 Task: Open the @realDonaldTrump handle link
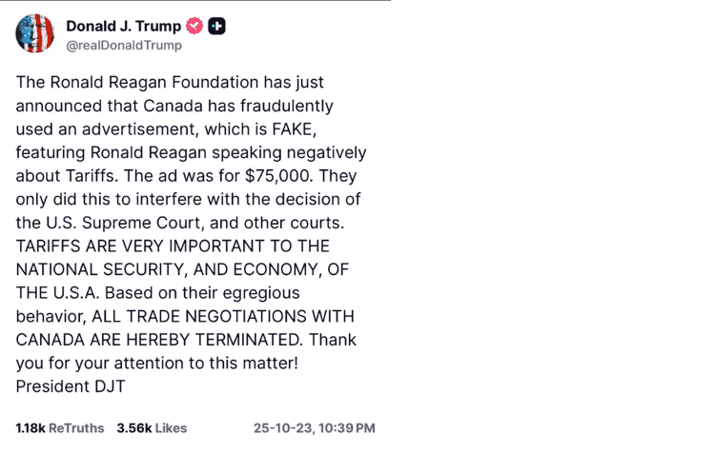pos(123,45)
